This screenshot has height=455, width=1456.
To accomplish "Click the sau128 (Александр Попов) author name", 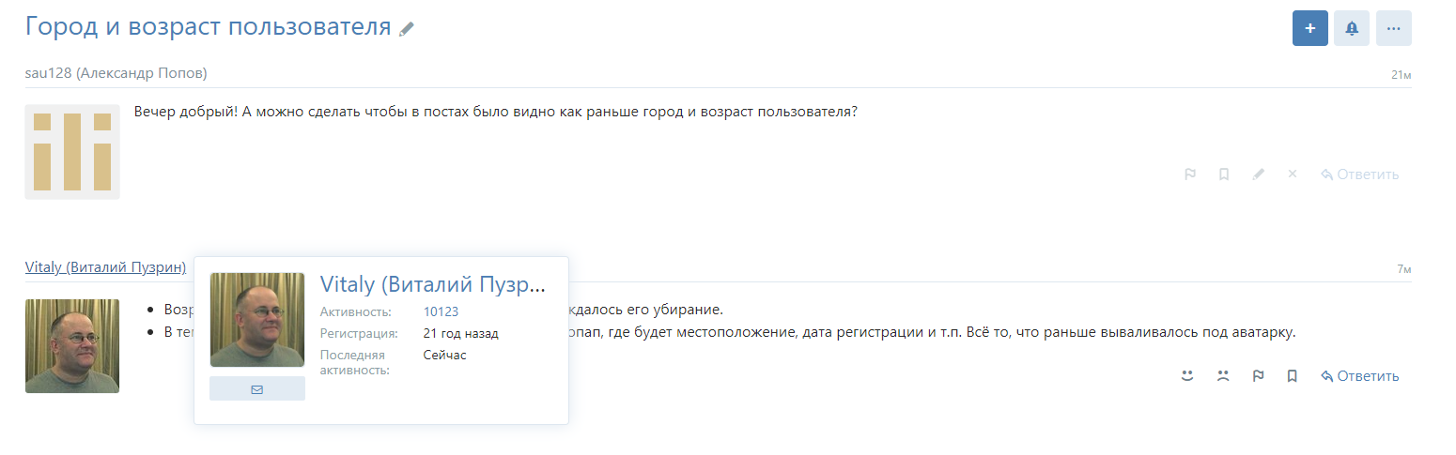I will pos(116,73).
